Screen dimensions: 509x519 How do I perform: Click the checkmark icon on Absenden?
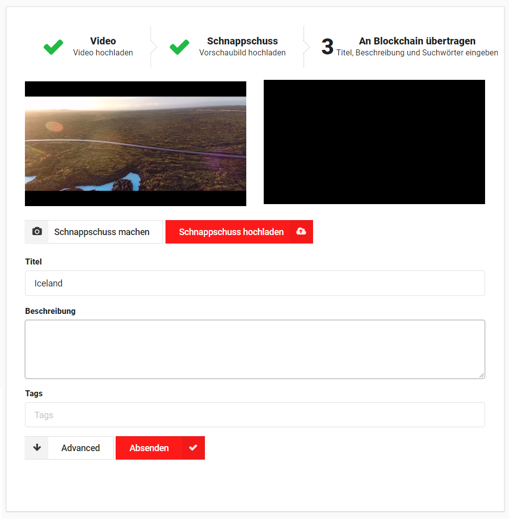pyautogui.click(x=193, y=448)
